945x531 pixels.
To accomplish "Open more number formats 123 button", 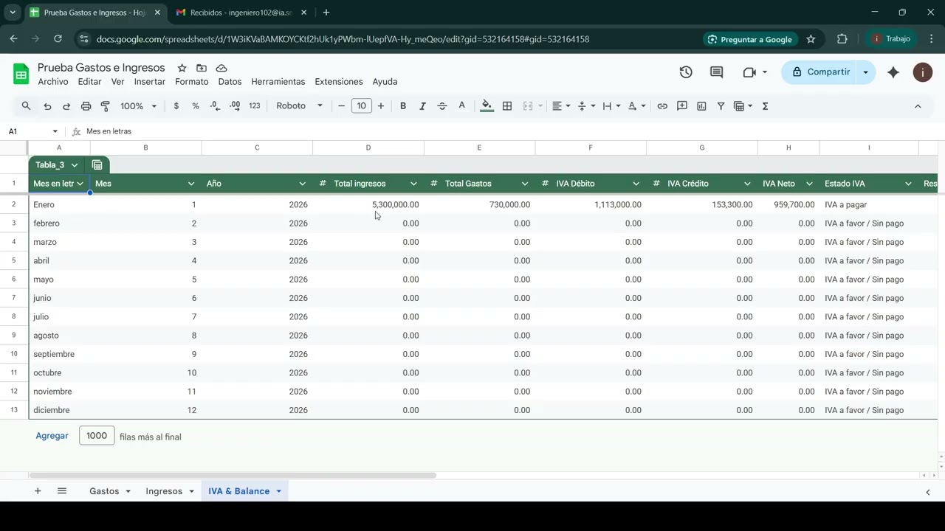I will coord(255,106).
